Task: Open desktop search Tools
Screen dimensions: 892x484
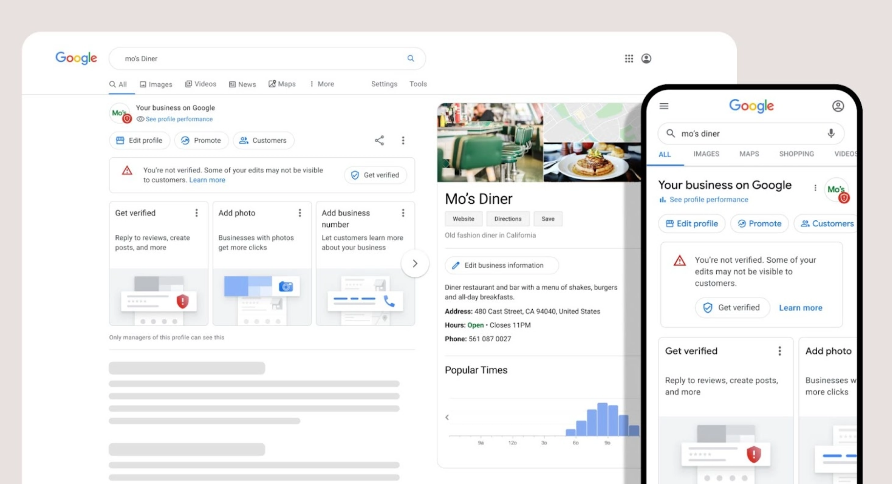Action: 418,84
